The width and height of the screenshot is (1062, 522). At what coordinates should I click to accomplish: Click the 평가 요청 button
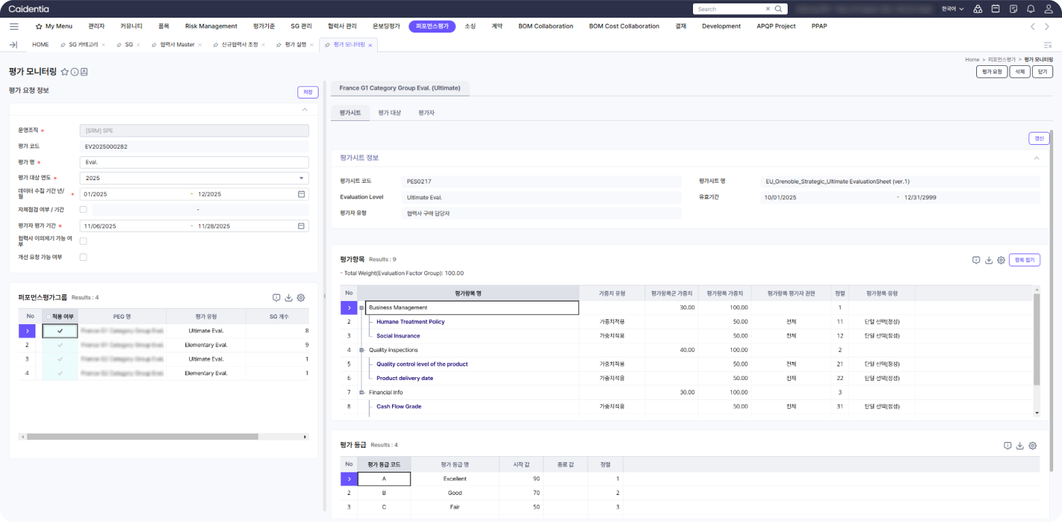pyautogui.click(x=991, y=71)
